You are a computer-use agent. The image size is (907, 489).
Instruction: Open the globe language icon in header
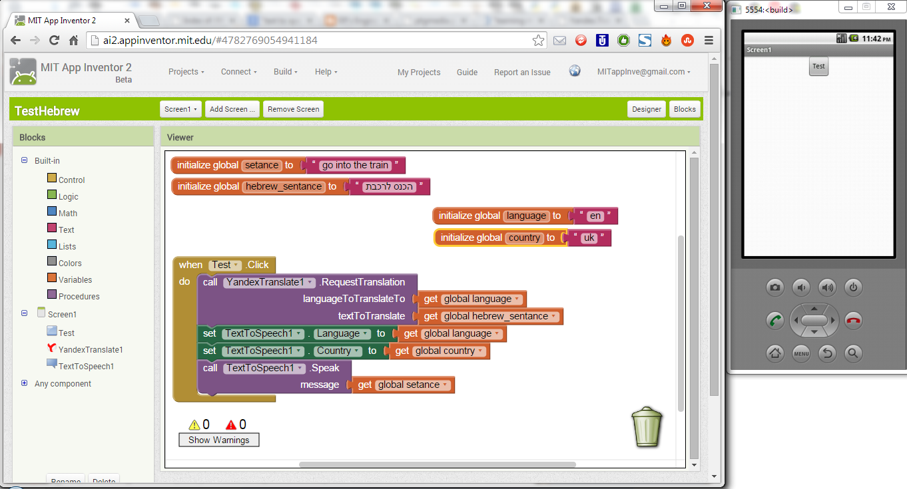575,71
